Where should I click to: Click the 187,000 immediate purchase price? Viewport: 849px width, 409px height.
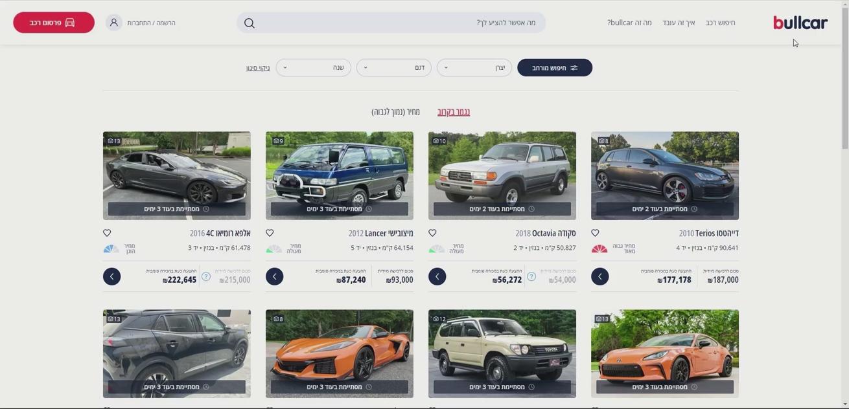723,280
